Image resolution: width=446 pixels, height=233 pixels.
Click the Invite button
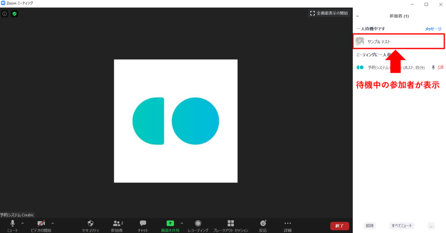pos(370,226)
